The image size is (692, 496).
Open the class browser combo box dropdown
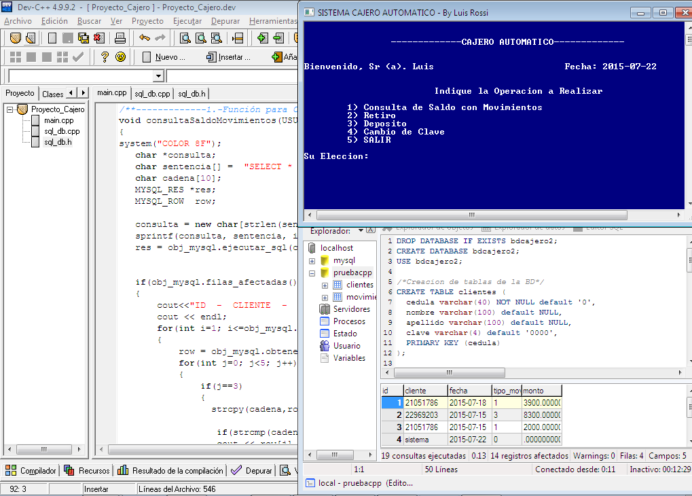tap(158, 76)
